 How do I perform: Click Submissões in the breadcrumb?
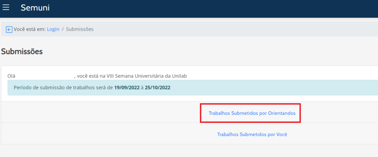(x=80, y=29)
